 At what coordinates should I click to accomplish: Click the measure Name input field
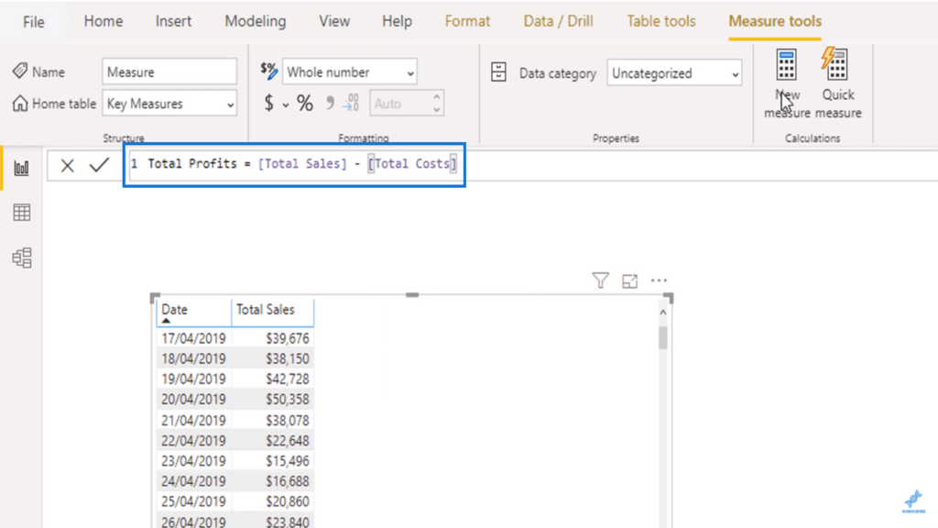pos(169,71)
